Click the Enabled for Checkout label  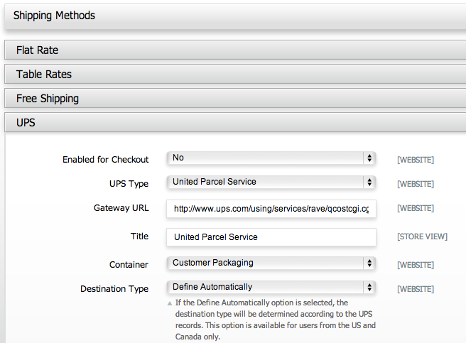[x=106, y=160]
